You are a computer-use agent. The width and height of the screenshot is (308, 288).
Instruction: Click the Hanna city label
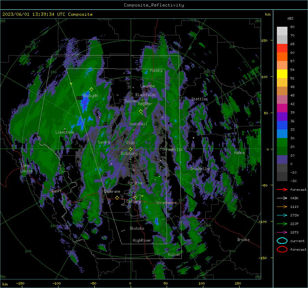(239, 153)
